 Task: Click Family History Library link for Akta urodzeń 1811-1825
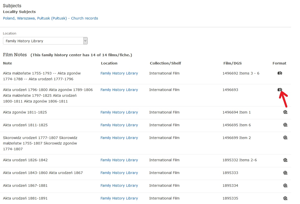(119, 125)
